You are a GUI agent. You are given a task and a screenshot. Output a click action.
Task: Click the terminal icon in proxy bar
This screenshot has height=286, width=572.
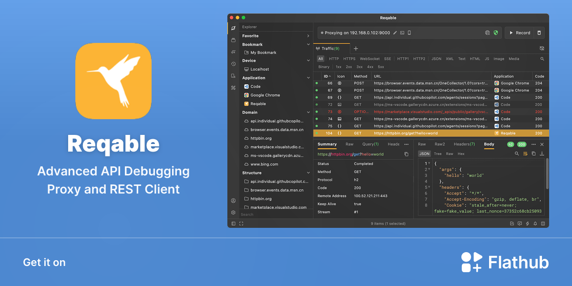[x=402, y=33]
